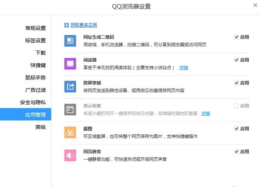The height and width of the screenshot is (187, 260).
Task: Open 详情 link for 阅读器
Action: [x=184, y=68]
